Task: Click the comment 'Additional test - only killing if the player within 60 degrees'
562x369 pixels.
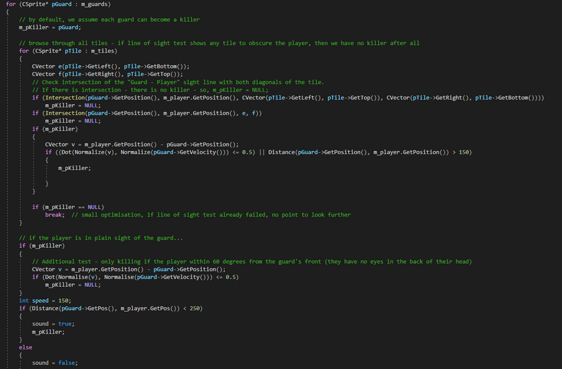Action: tap(252, 262)
